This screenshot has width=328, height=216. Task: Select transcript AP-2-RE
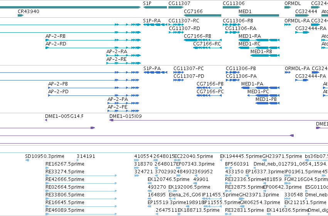[x=123, y=63]
